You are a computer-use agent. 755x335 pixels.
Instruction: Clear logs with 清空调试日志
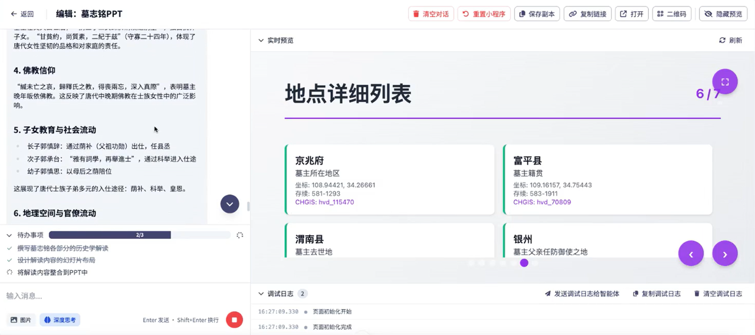[718, 294]
